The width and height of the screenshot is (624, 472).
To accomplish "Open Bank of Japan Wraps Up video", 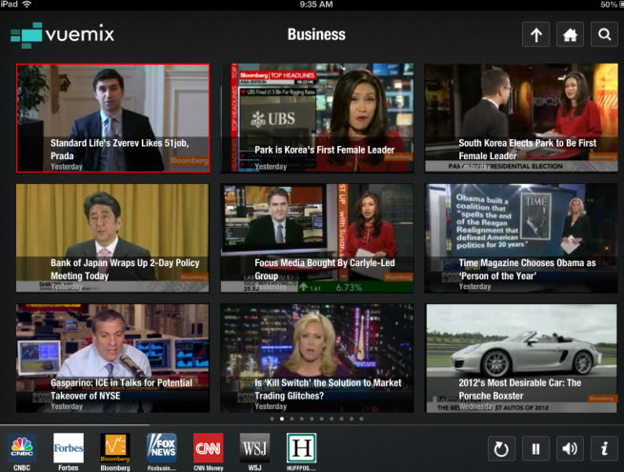I will 112,237.
